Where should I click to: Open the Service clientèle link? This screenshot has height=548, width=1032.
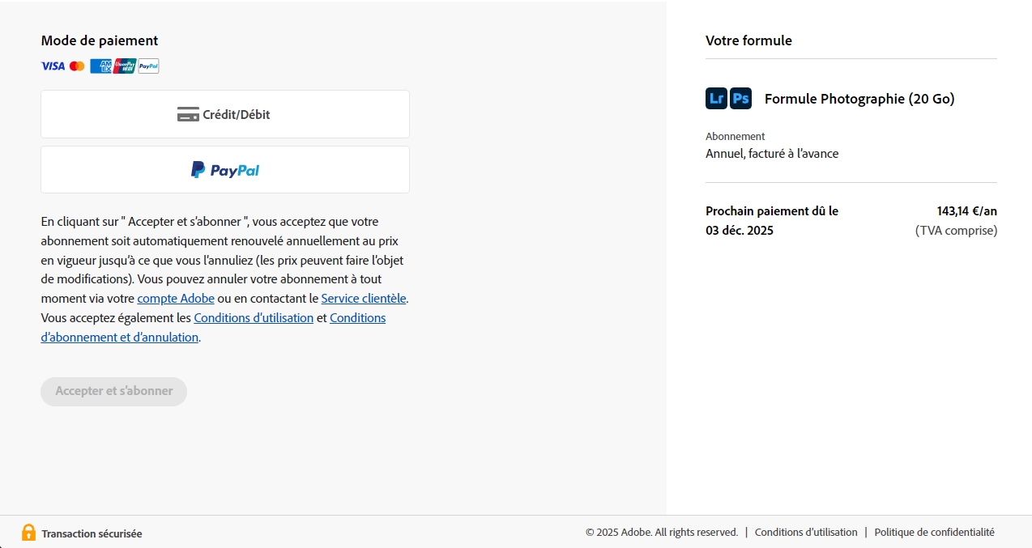tap(364, 299)
